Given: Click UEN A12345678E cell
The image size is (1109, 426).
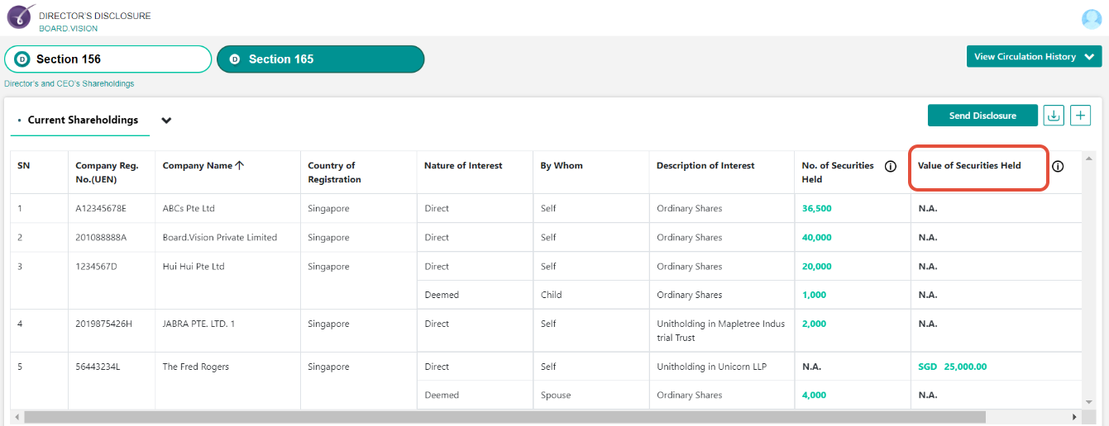Looking at the screenshot, I should 112,209.
